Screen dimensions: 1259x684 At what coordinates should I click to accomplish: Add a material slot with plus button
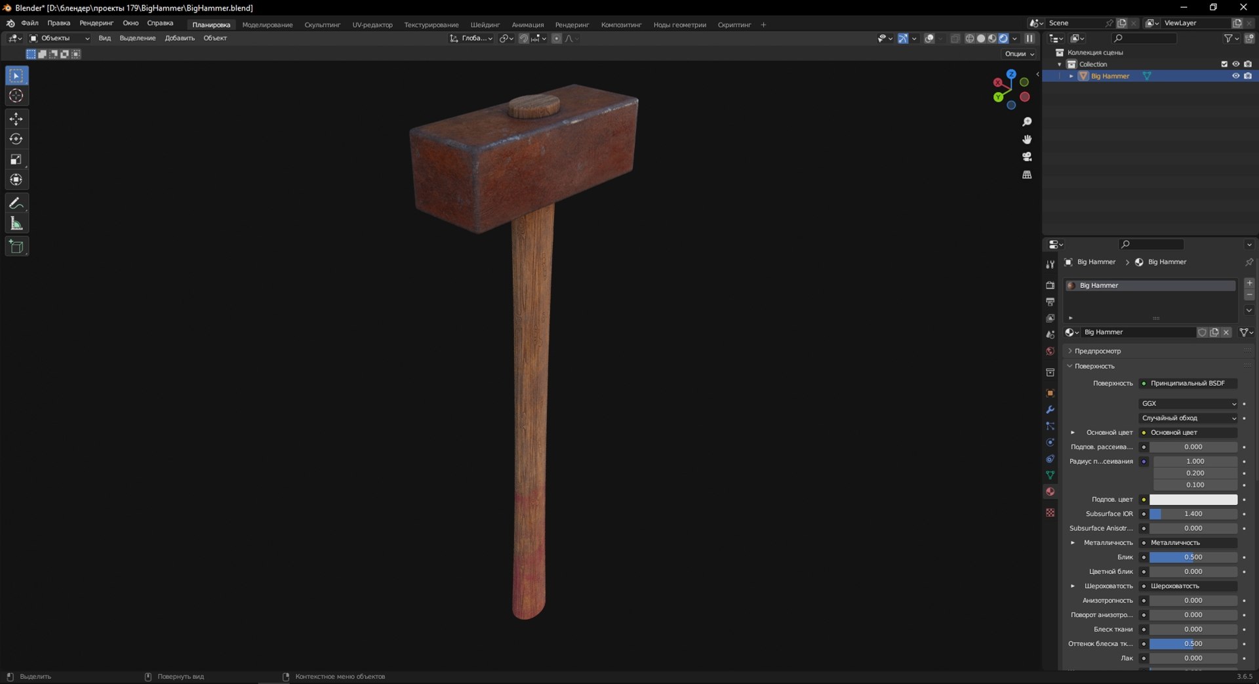tap(1249, 283)
